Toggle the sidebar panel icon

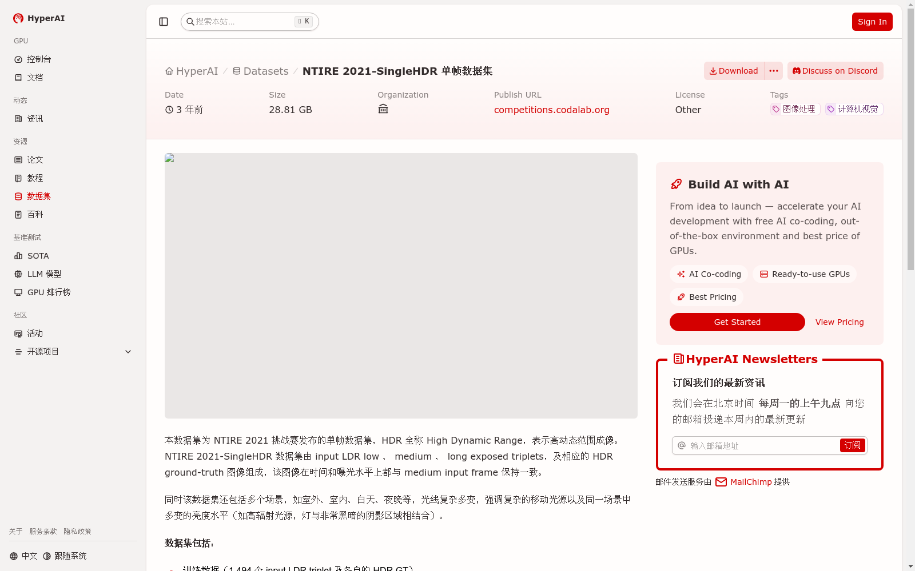coord(164,22)
